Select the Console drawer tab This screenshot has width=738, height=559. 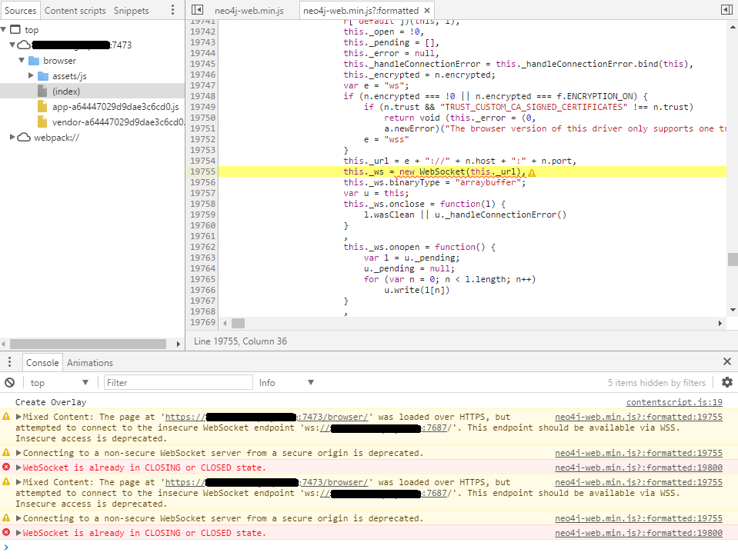tap(42, 362)
